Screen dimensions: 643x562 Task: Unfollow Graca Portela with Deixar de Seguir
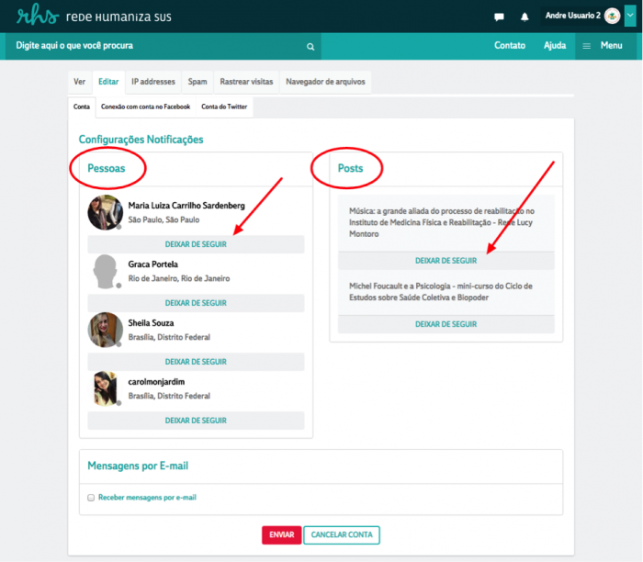196,303
